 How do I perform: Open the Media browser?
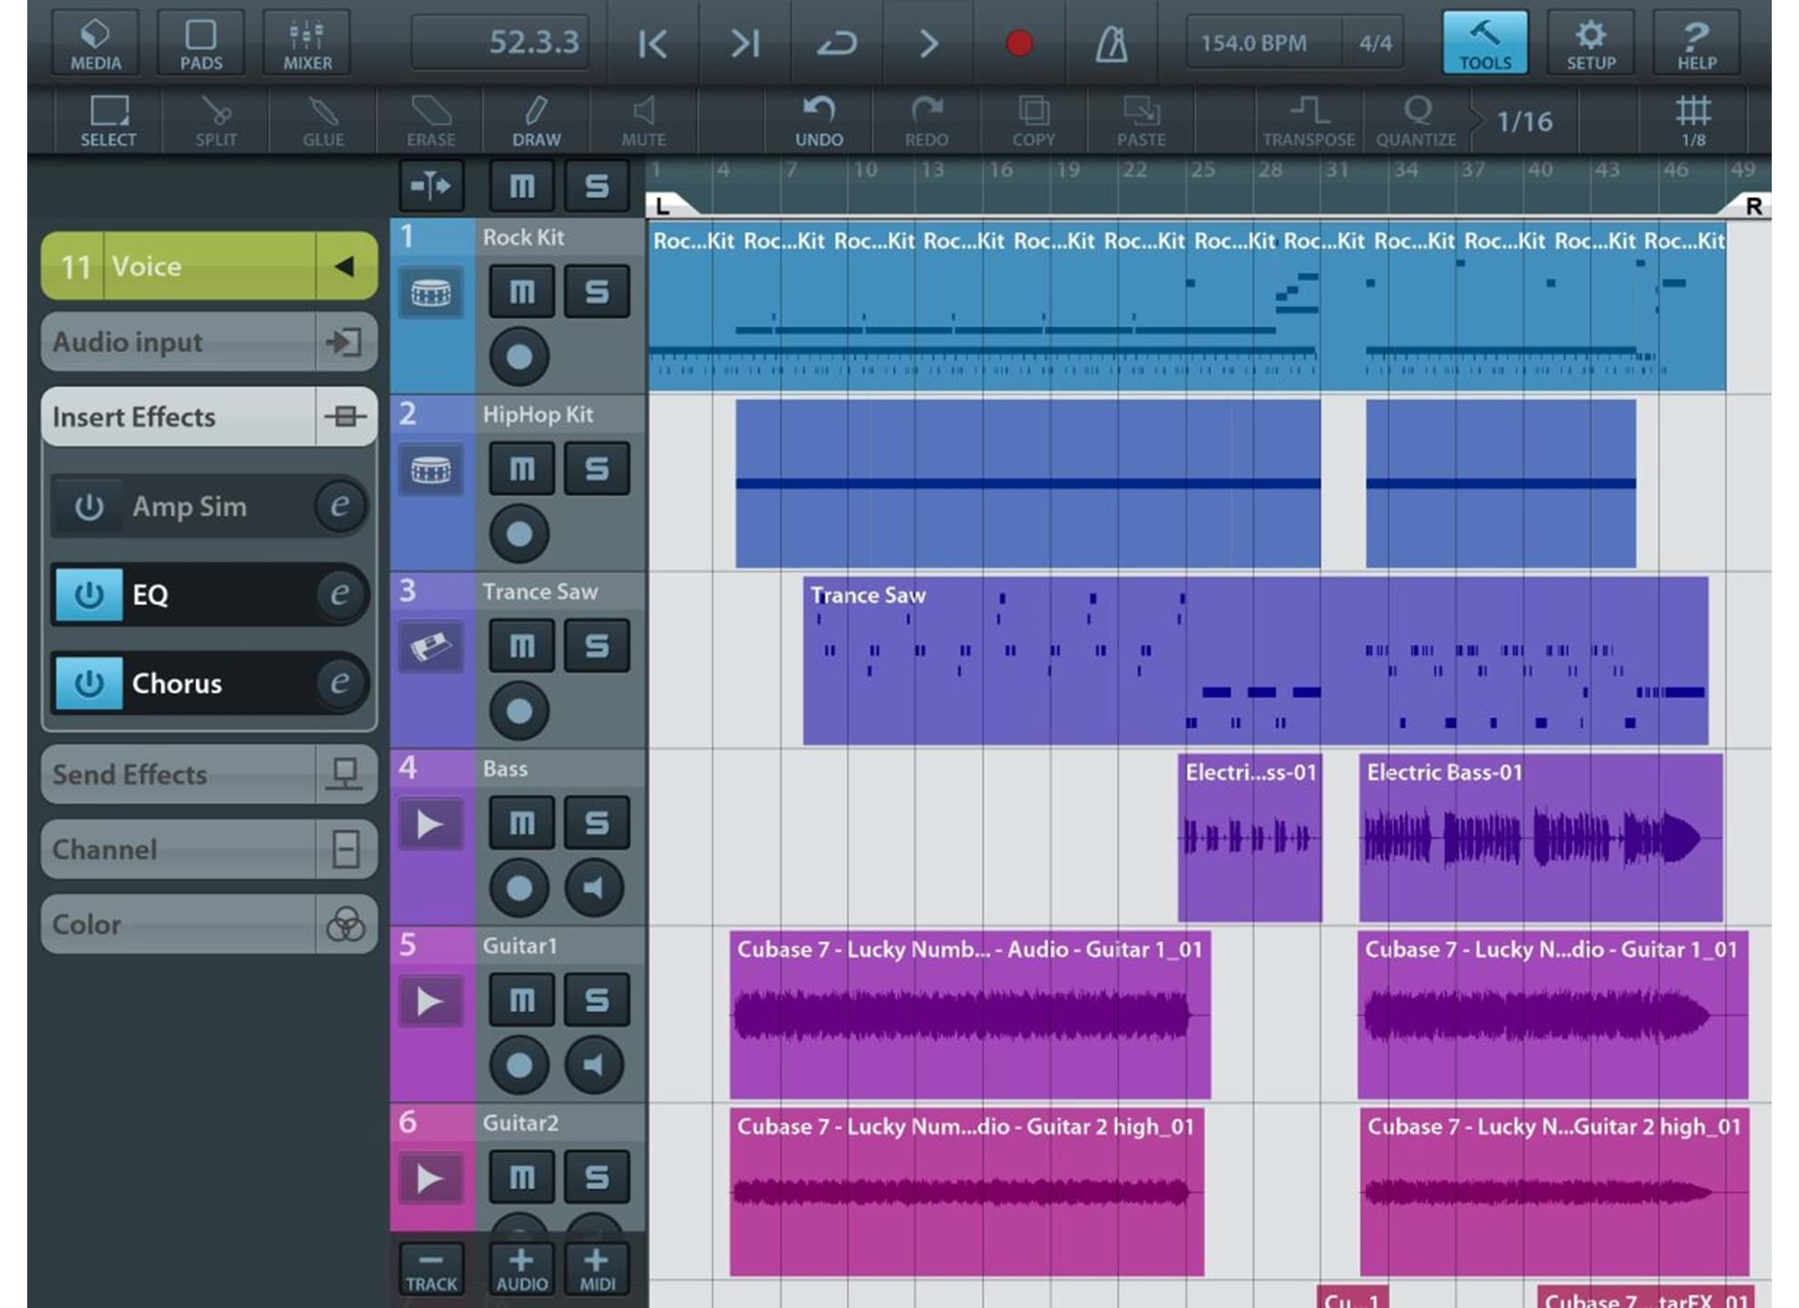(95, 43)
